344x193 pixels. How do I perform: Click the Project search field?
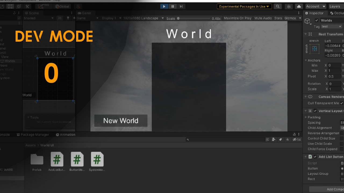[x=225, y=139]
